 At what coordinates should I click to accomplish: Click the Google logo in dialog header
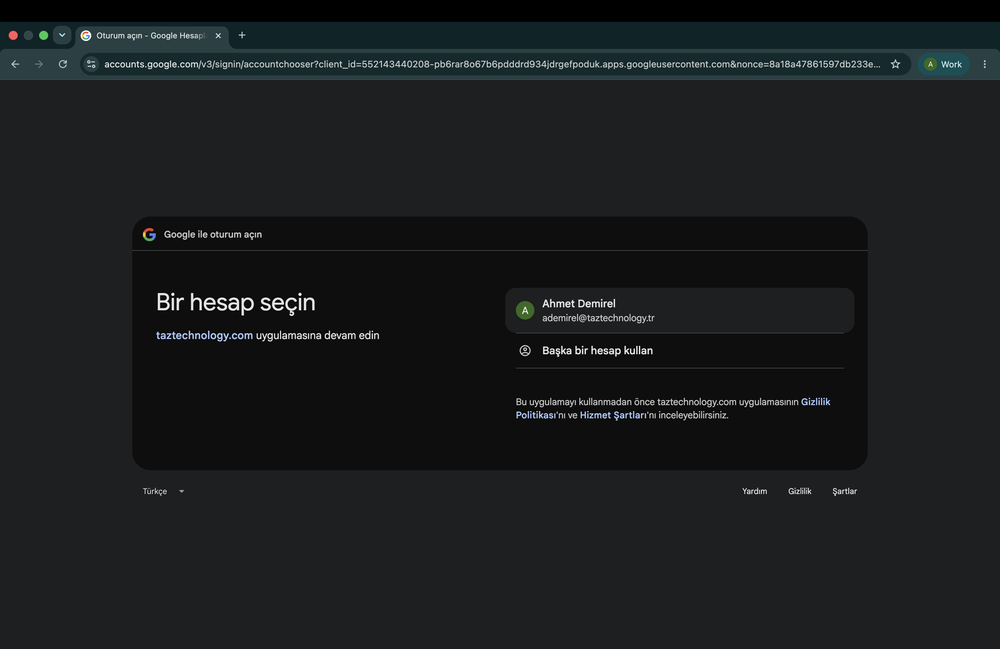click(149, 234)
